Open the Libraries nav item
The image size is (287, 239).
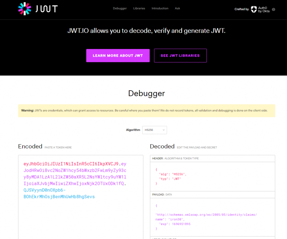click(x=139, y=8)
